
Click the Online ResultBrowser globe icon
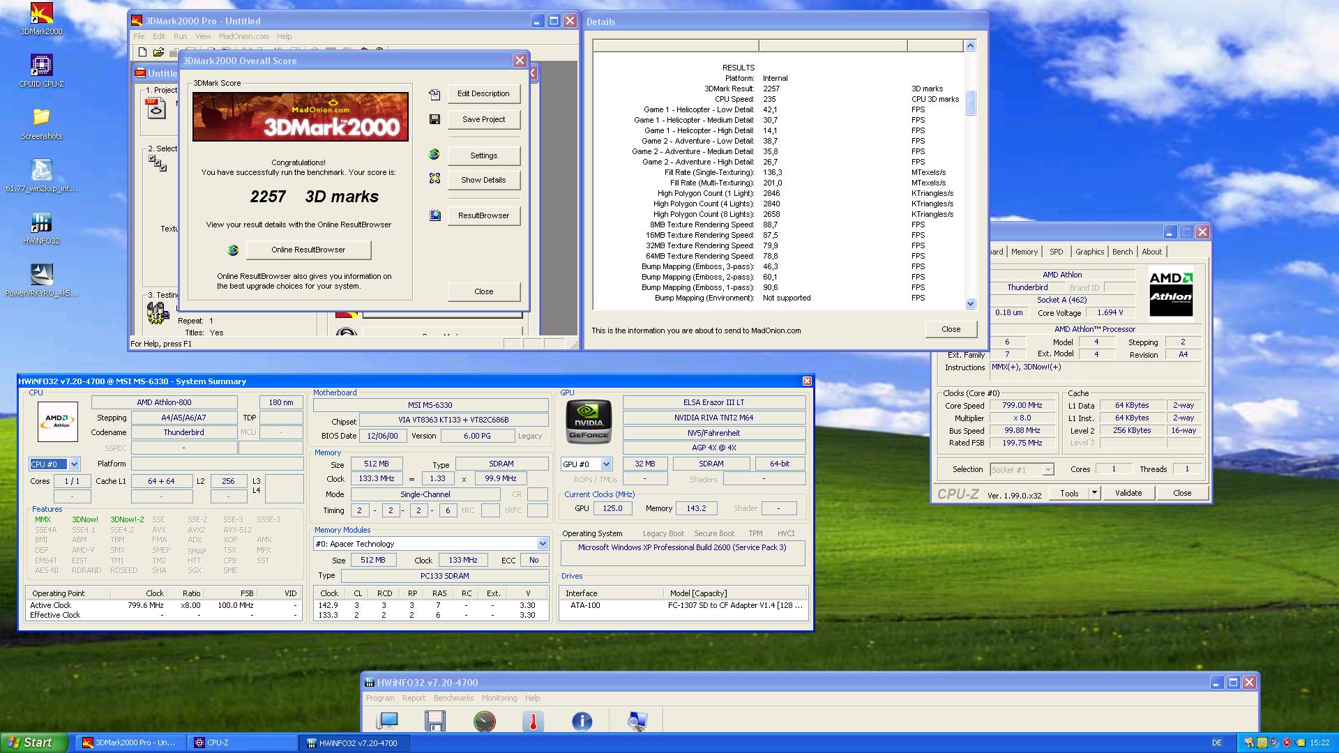coord(234,249)
